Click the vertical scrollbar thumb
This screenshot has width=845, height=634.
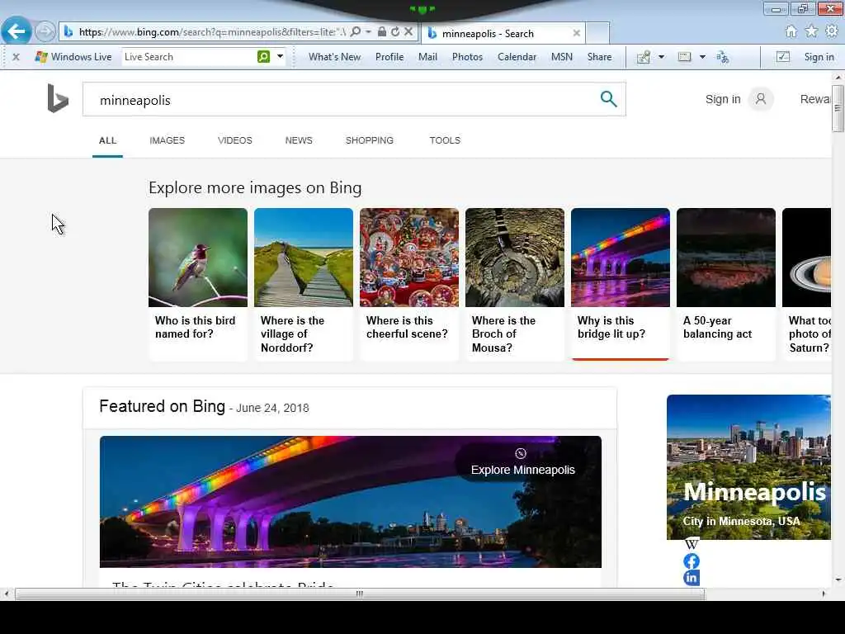[838, 106]
